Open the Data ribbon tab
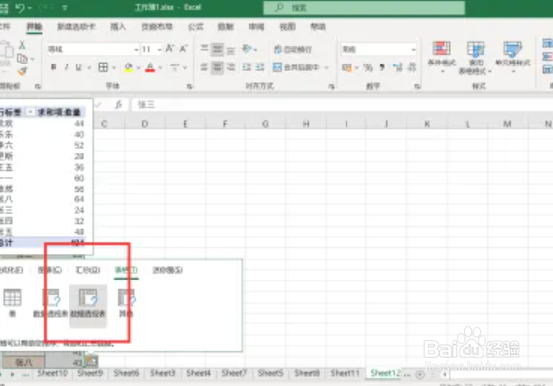The height and width of the screenshot is (386, 553). click(x=226, y=27)
